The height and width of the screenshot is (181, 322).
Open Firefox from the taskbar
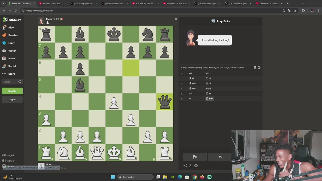click(x=202, y=177)
